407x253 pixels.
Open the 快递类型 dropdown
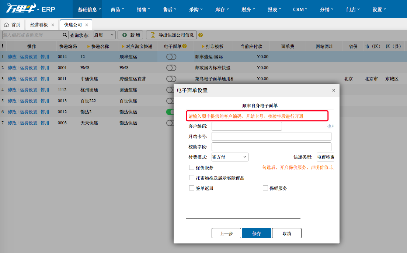325,157
